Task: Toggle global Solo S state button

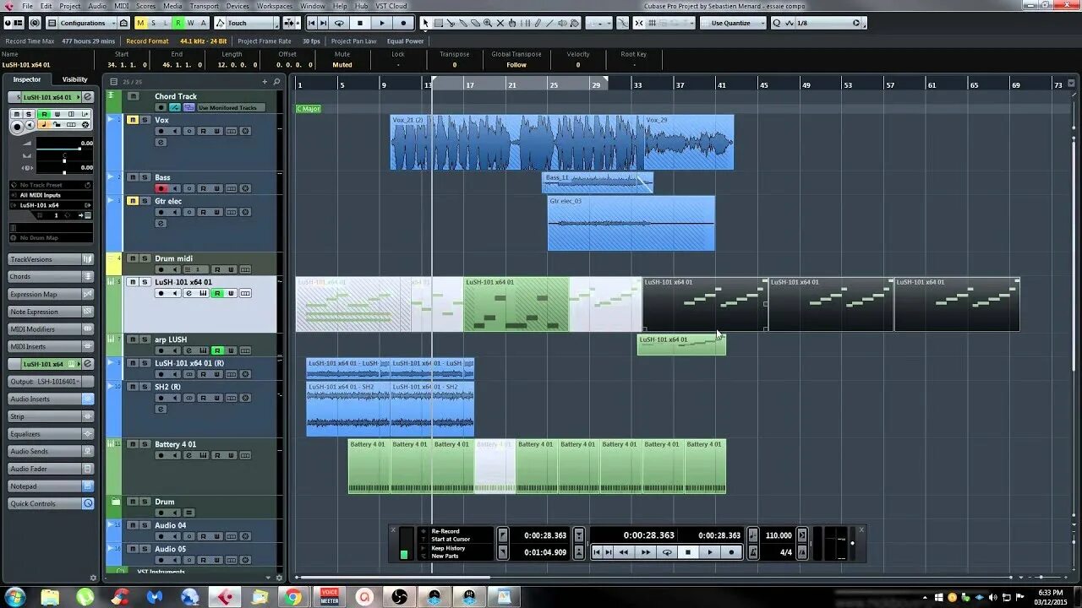Action: coord(153,23)
